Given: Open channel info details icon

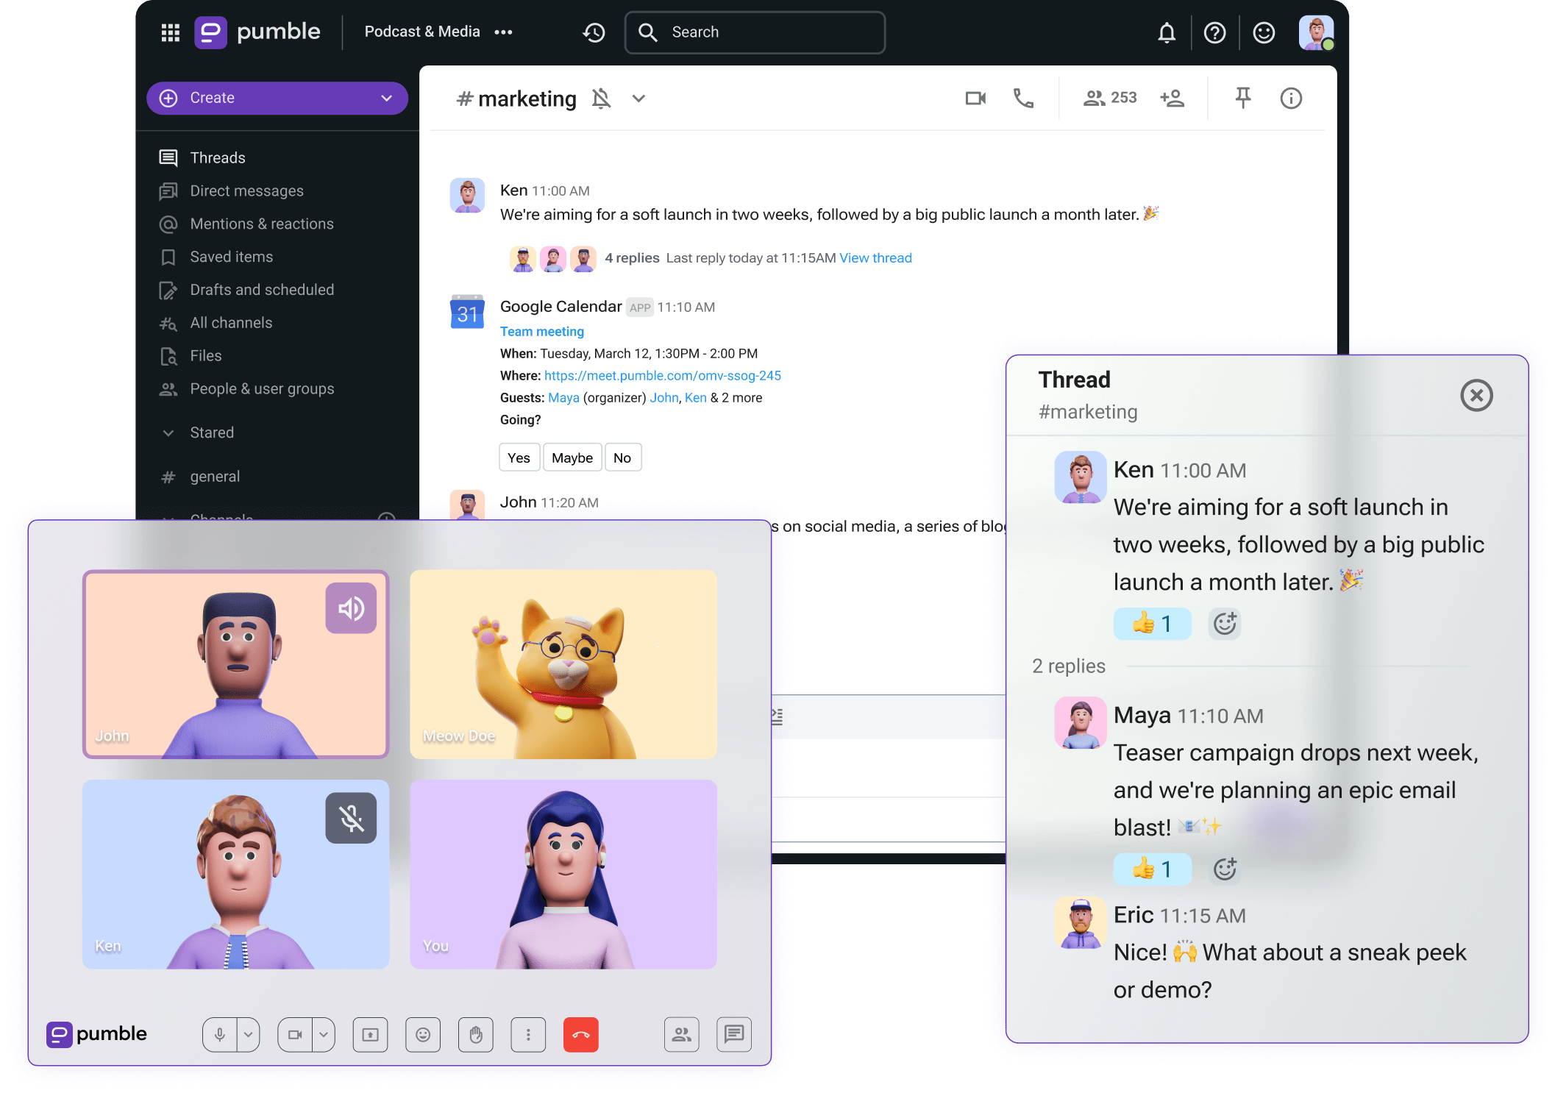Looking at the screenshot, I should [x=1290, y=99].
